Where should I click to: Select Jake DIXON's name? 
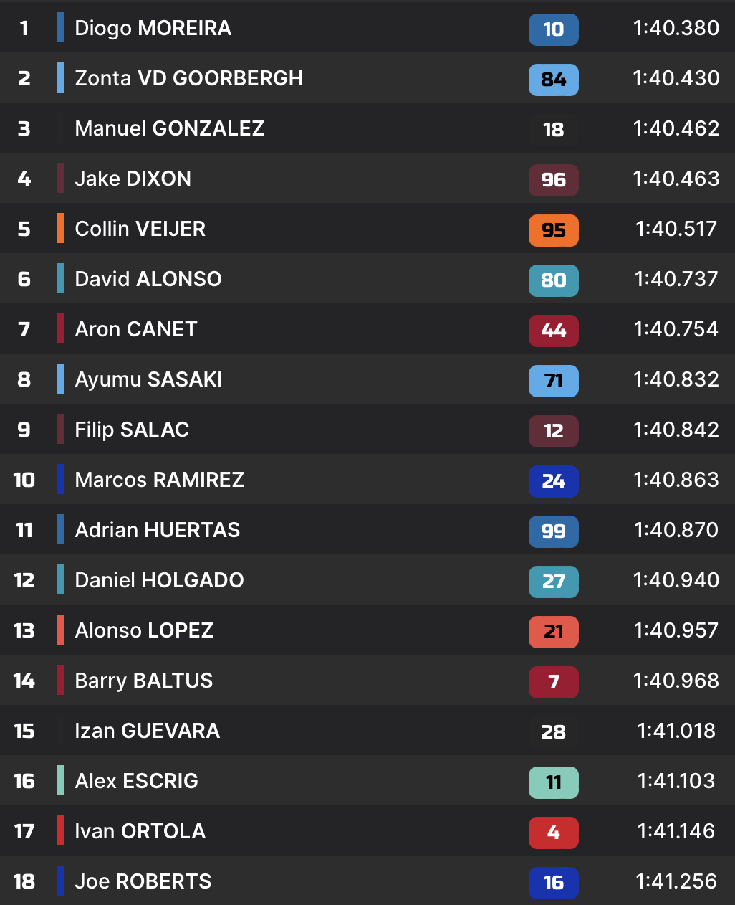[x=133, y=179]
